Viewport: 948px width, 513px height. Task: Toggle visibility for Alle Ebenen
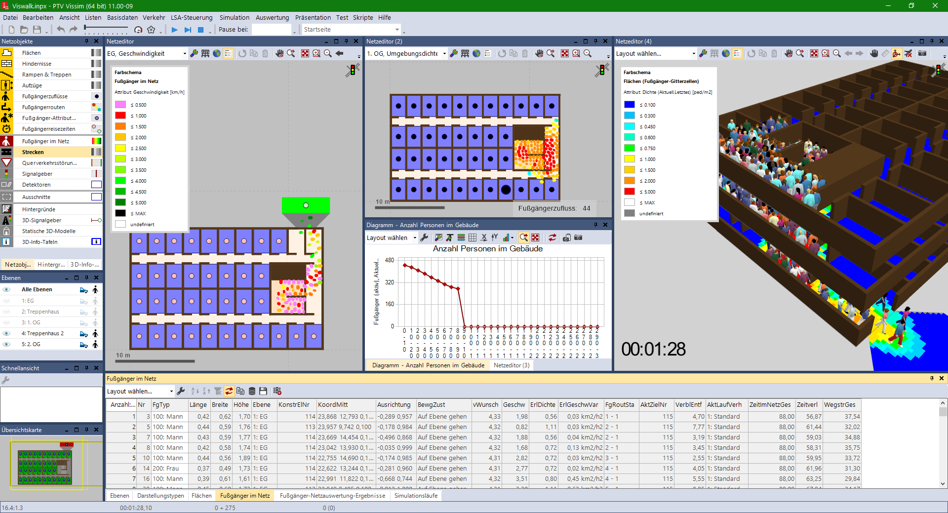[x=6, y=289]
